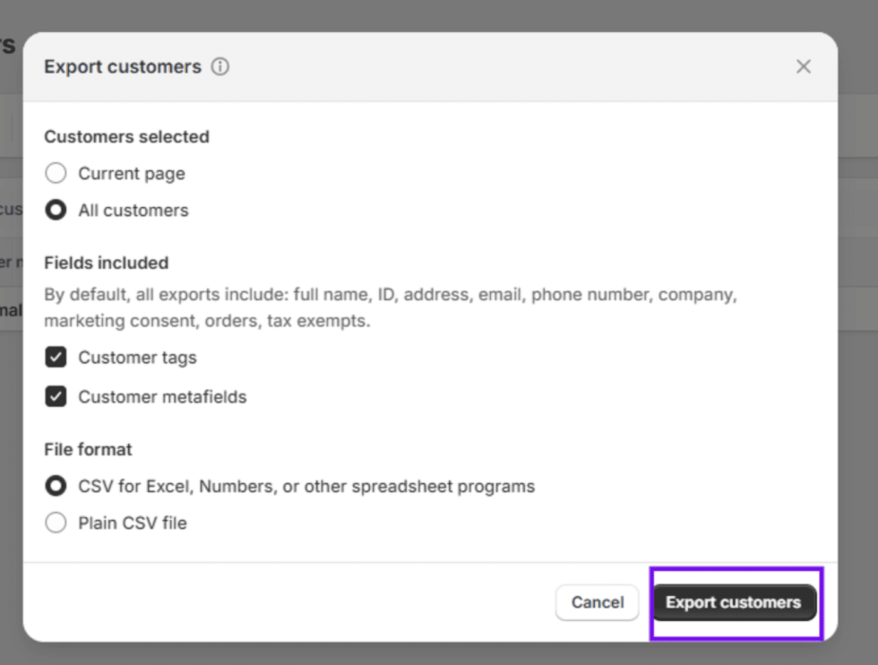Select CSV for Excel, Numbers radio button
Viewport: 878px width, 665px height.
tap(56, 486)
